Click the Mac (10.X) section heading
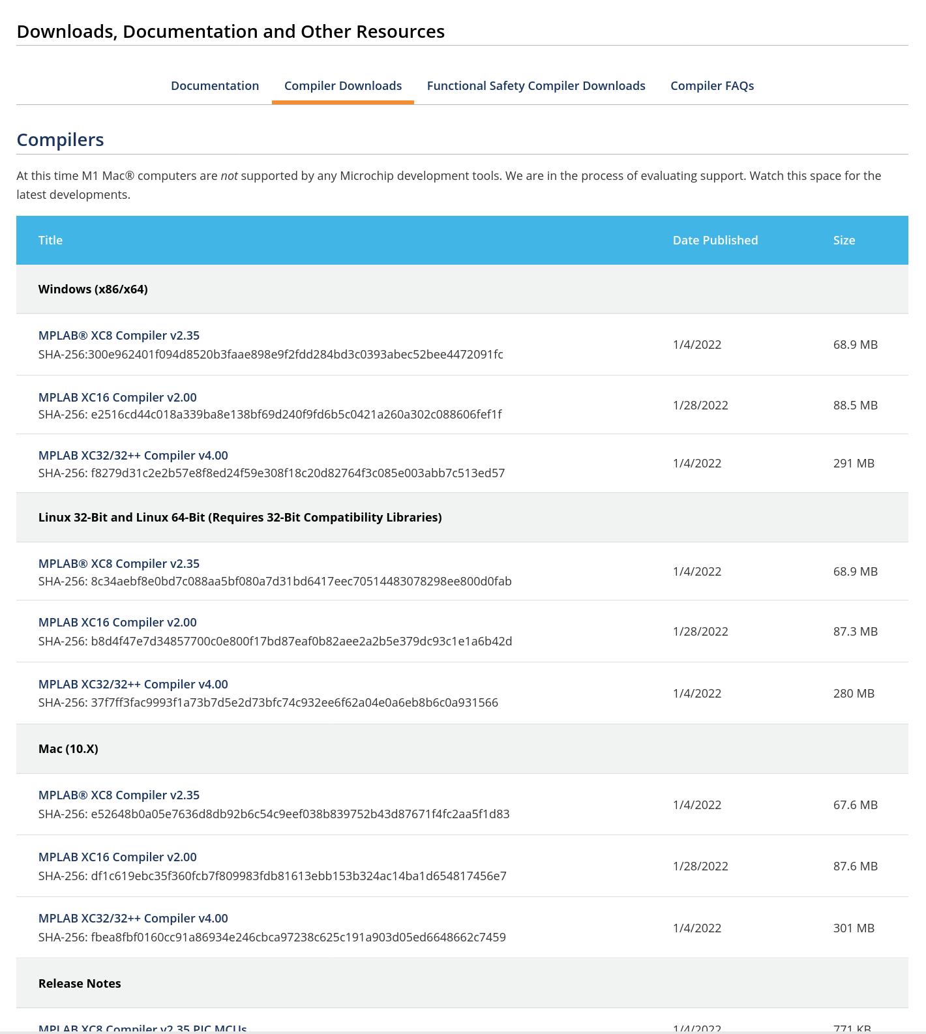 point(68,749)
